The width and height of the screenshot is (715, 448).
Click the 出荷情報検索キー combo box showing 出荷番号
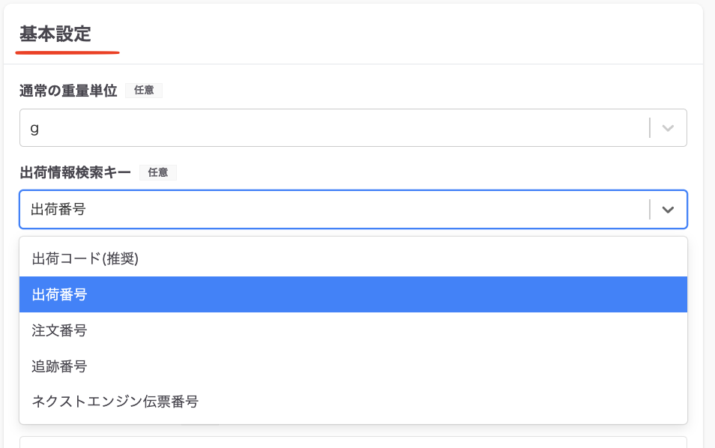coord(330,210)
